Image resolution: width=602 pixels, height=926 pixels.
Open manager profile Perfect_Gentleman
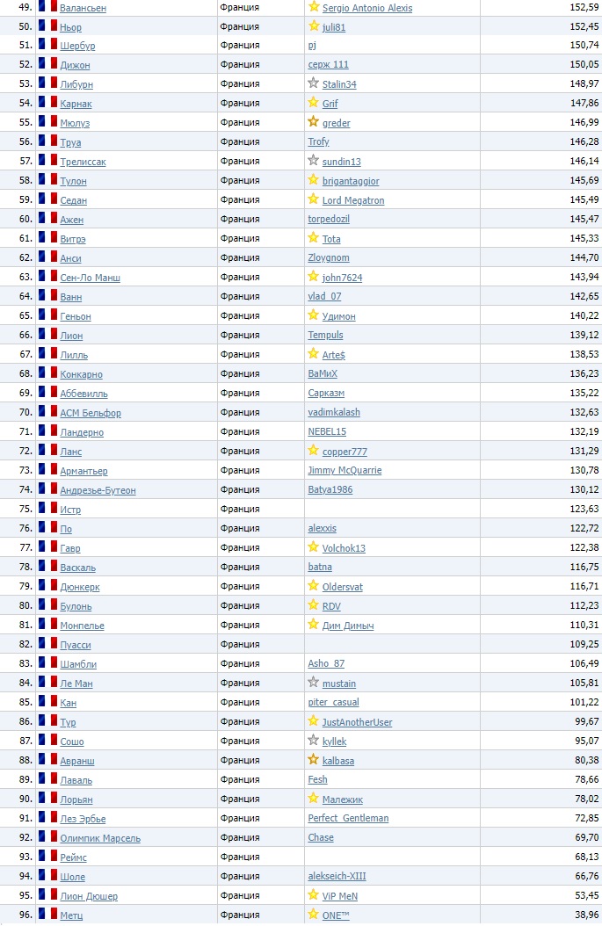click(348, 818)
